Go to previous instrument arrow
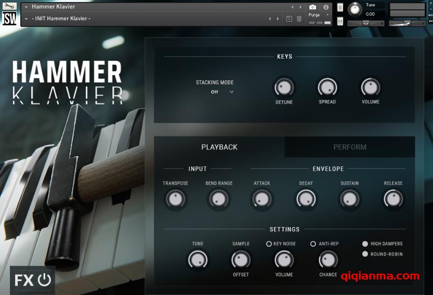Viewport: 433px width, 295px height. [293, 7]
